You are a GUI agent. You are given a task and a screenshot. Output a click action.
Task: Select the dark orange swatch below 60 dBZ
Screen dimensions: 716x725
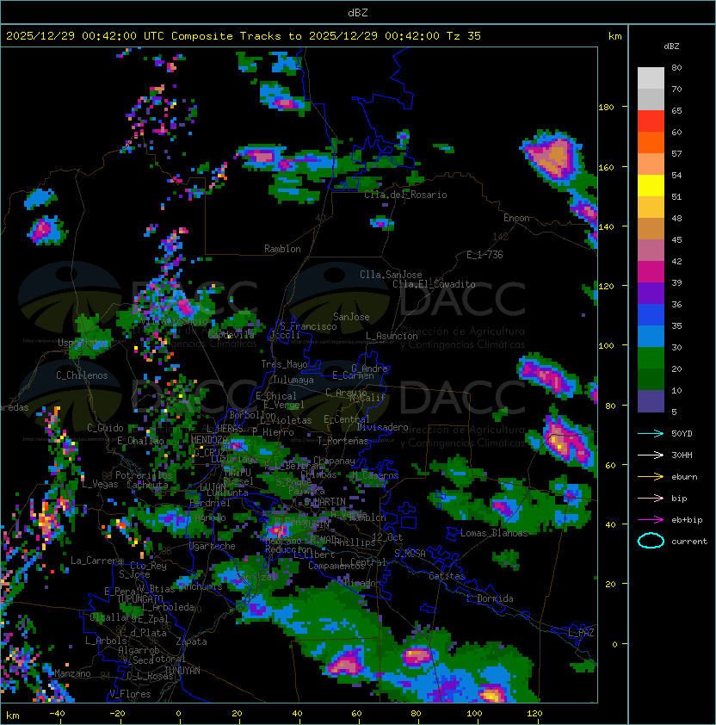(x=651, y=142)
